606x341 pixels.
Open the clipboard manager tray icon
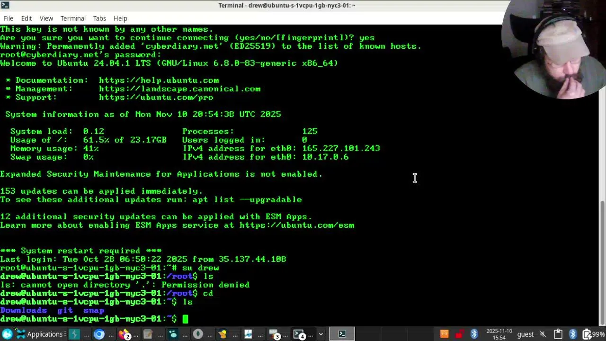pyautogui.click(x=558, y=334)
